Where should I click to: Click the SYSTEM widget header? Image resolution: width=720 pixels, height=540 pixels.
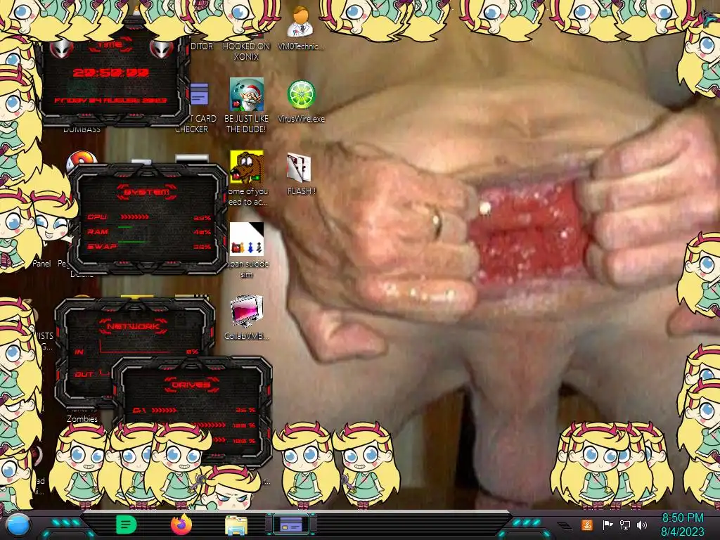(146, 191)
